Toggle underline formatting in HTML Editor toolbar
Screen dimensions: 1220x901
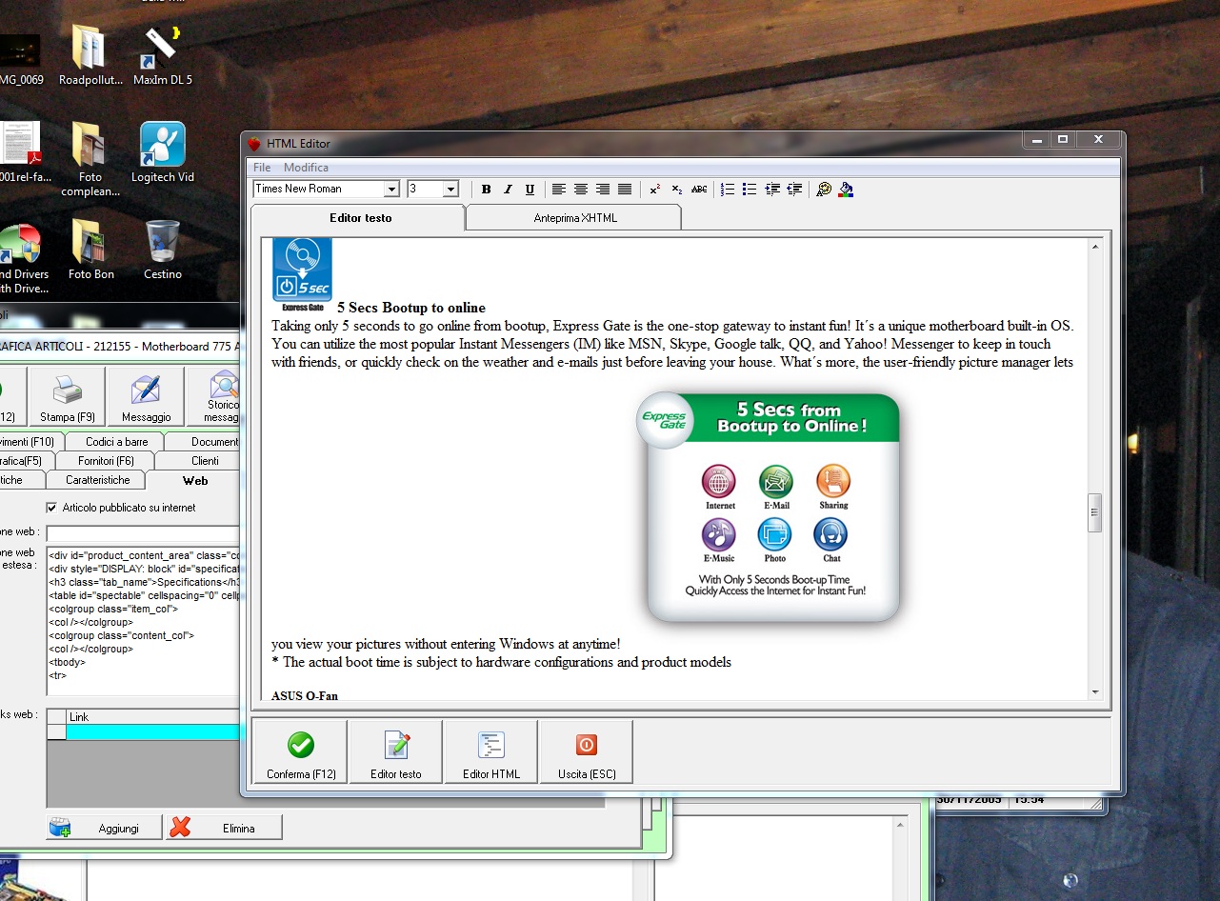click(530, 190)
